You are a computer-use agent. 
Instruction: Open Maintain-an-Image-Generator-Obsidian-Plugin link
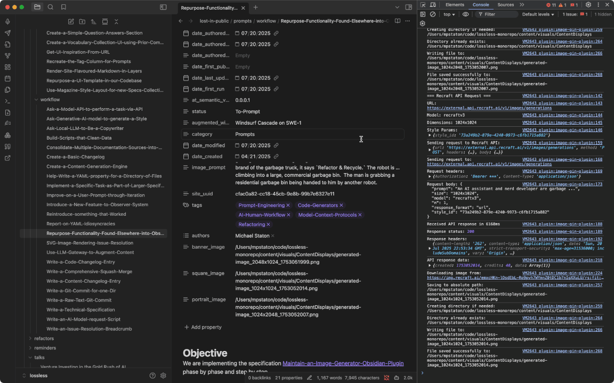343,363
